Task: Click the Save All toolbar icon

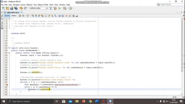Action: [16, 8]
